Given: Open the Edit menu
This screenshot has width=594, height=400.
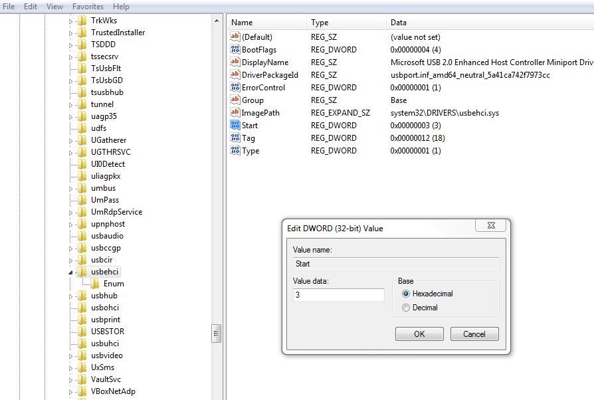Looking at the screenshot, I should [x=31, y=7].
